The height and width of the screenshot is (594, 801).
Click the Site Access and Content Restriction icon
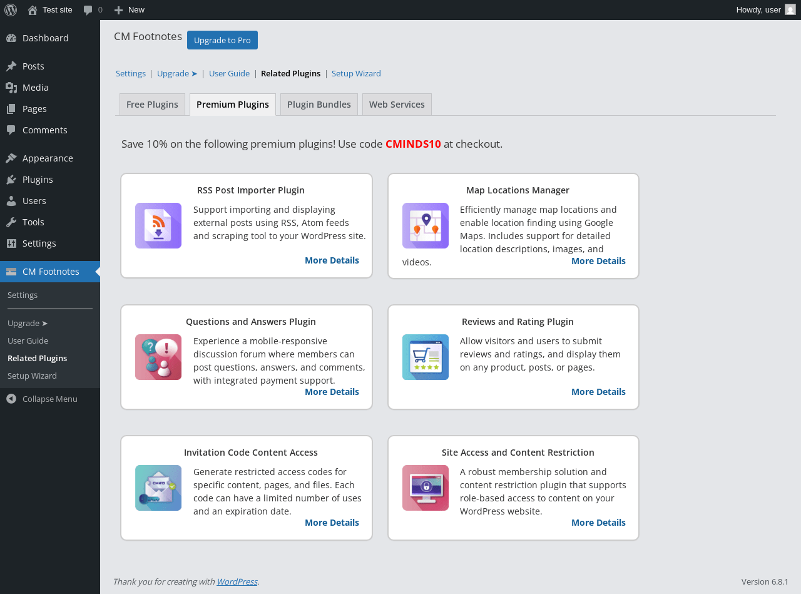pyautogui.click(x=426, y=488)
